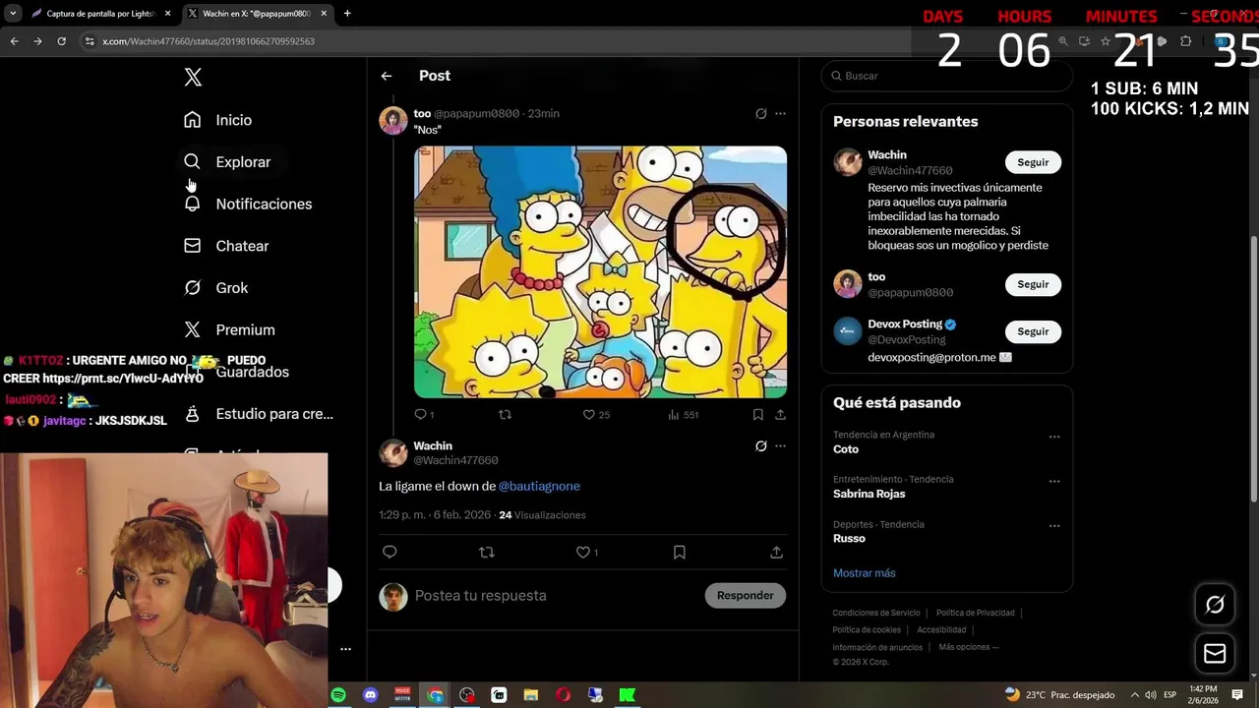This screenshot has height=708, width=1259.
Task: Open more options for the Russo trend
Action: point(1054,526)
